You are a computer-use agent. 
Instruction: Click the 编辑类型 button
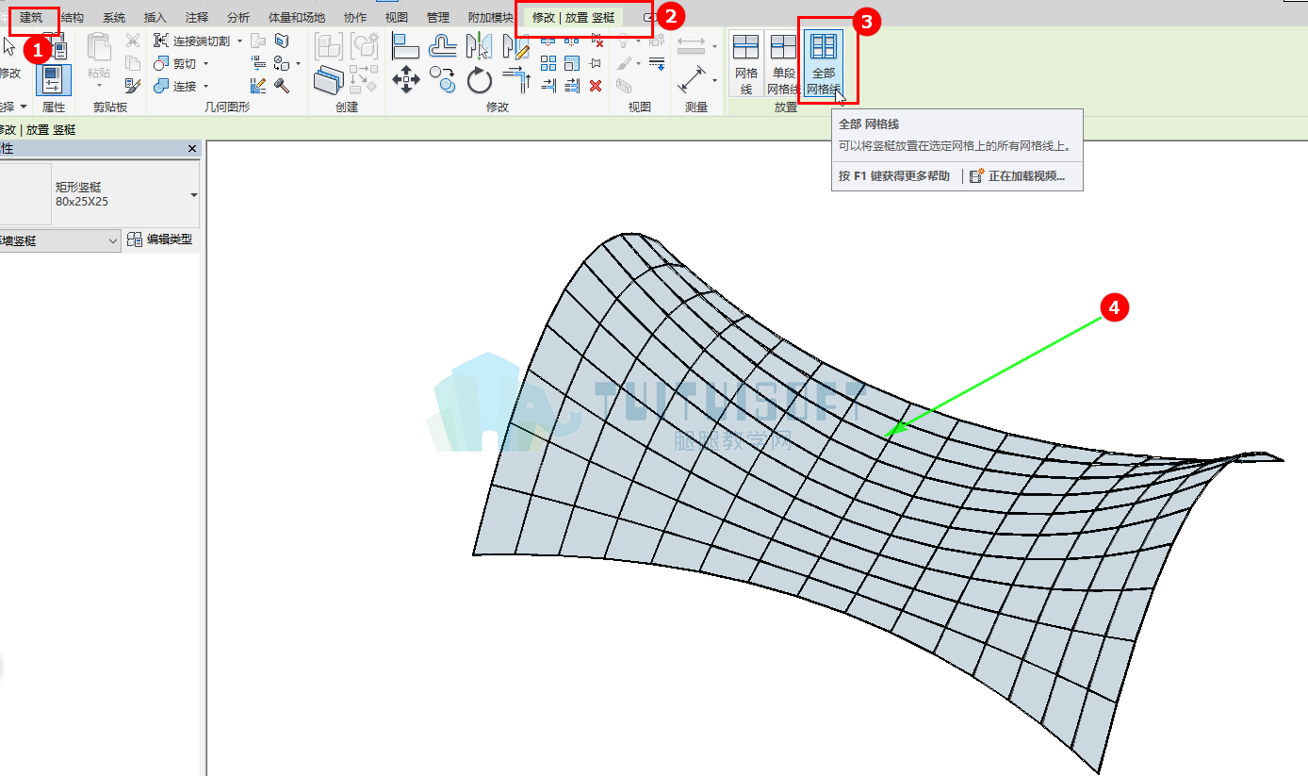(x=160, y=239)
